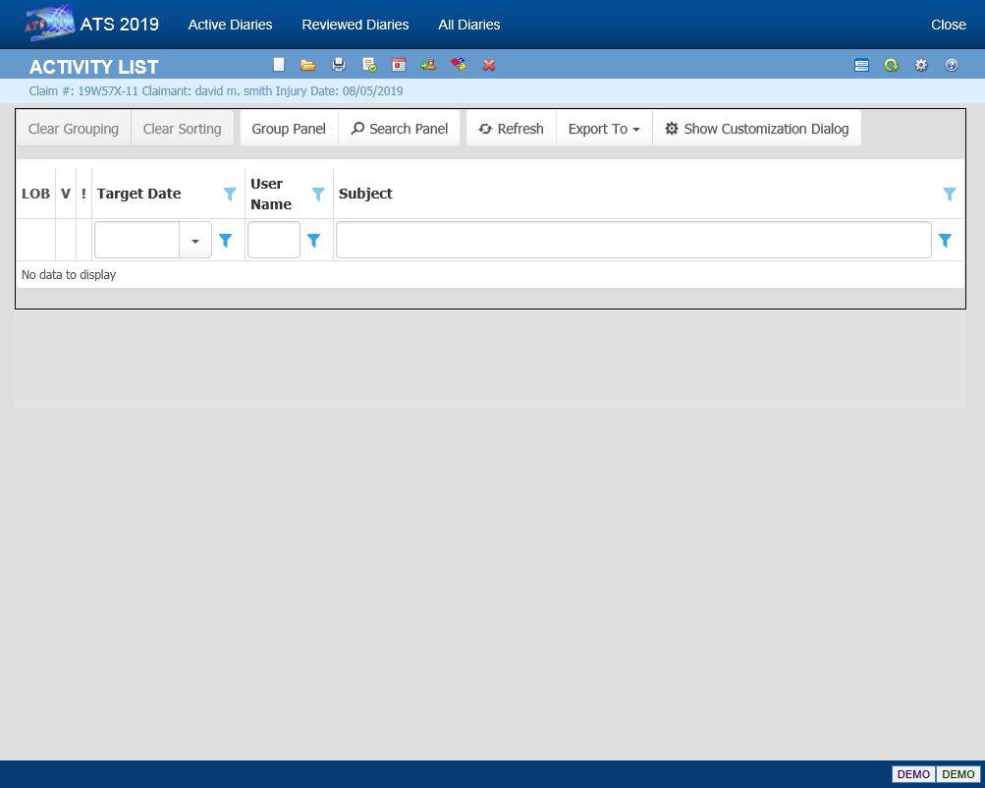Click the new blank document icon

point(279,65)
